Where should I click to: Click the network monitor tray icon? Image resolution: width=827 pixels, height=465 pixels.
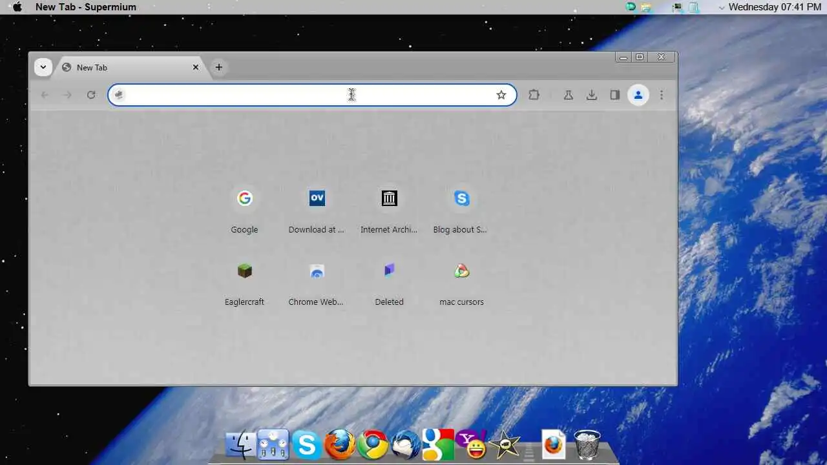(677, 7)
